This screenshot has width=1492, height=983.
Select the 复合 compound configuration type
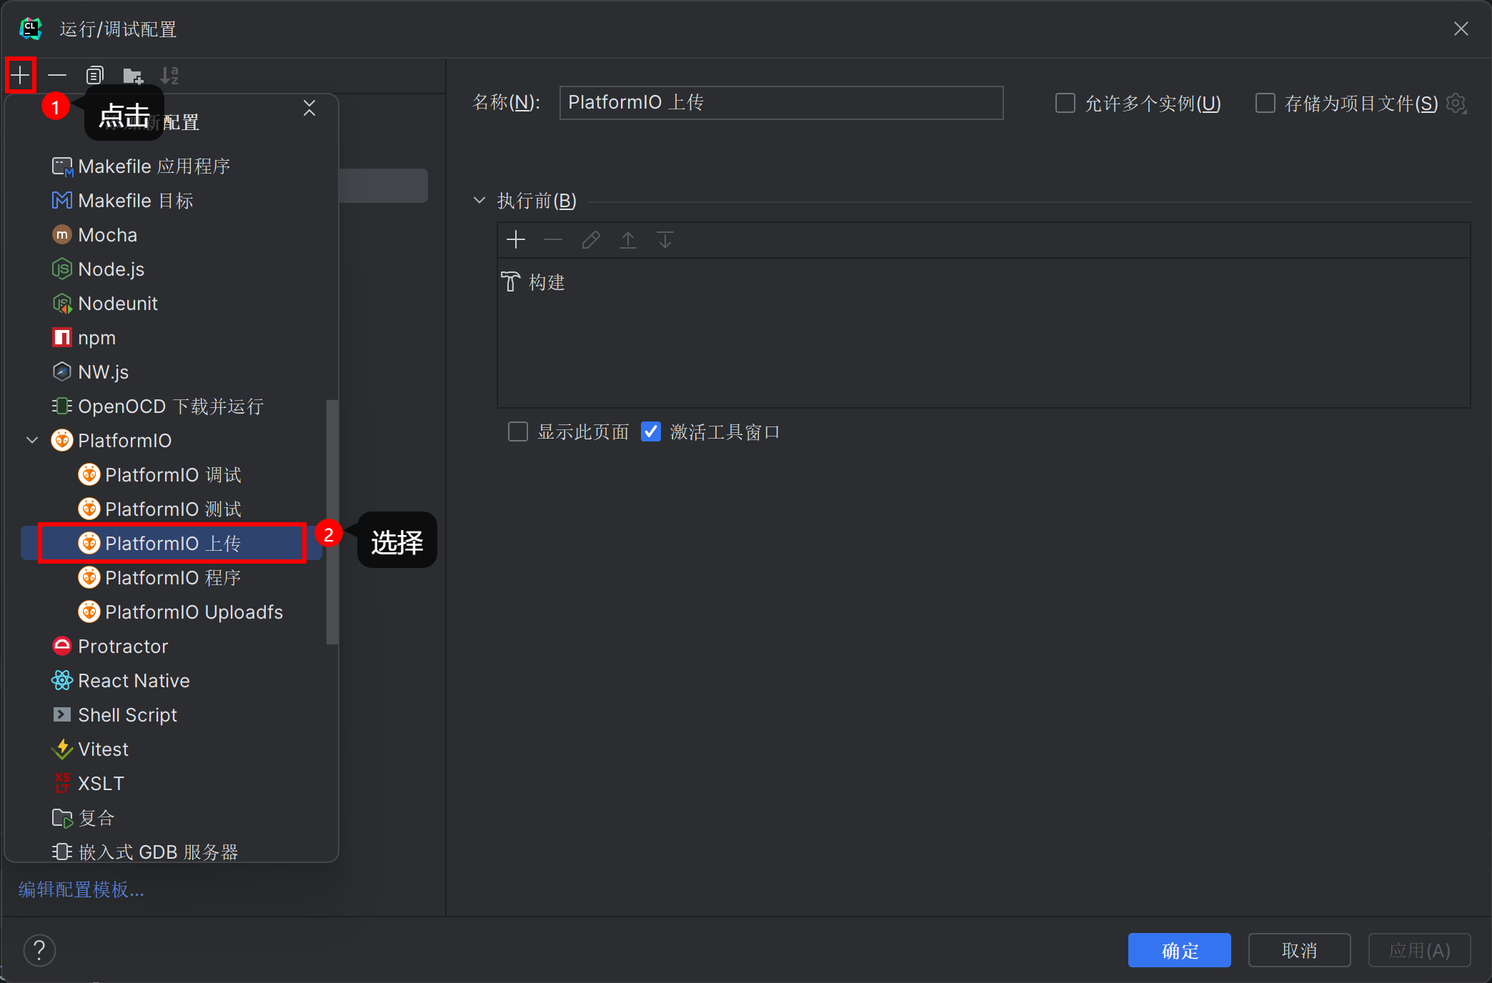171,818
